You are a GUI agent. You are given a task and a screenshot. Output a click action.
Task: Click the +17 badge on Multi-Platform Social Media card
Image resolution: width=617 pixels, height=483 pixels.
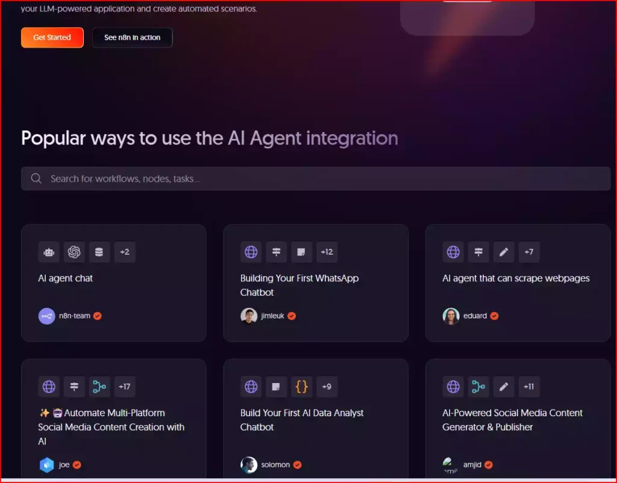click(125, 387)
